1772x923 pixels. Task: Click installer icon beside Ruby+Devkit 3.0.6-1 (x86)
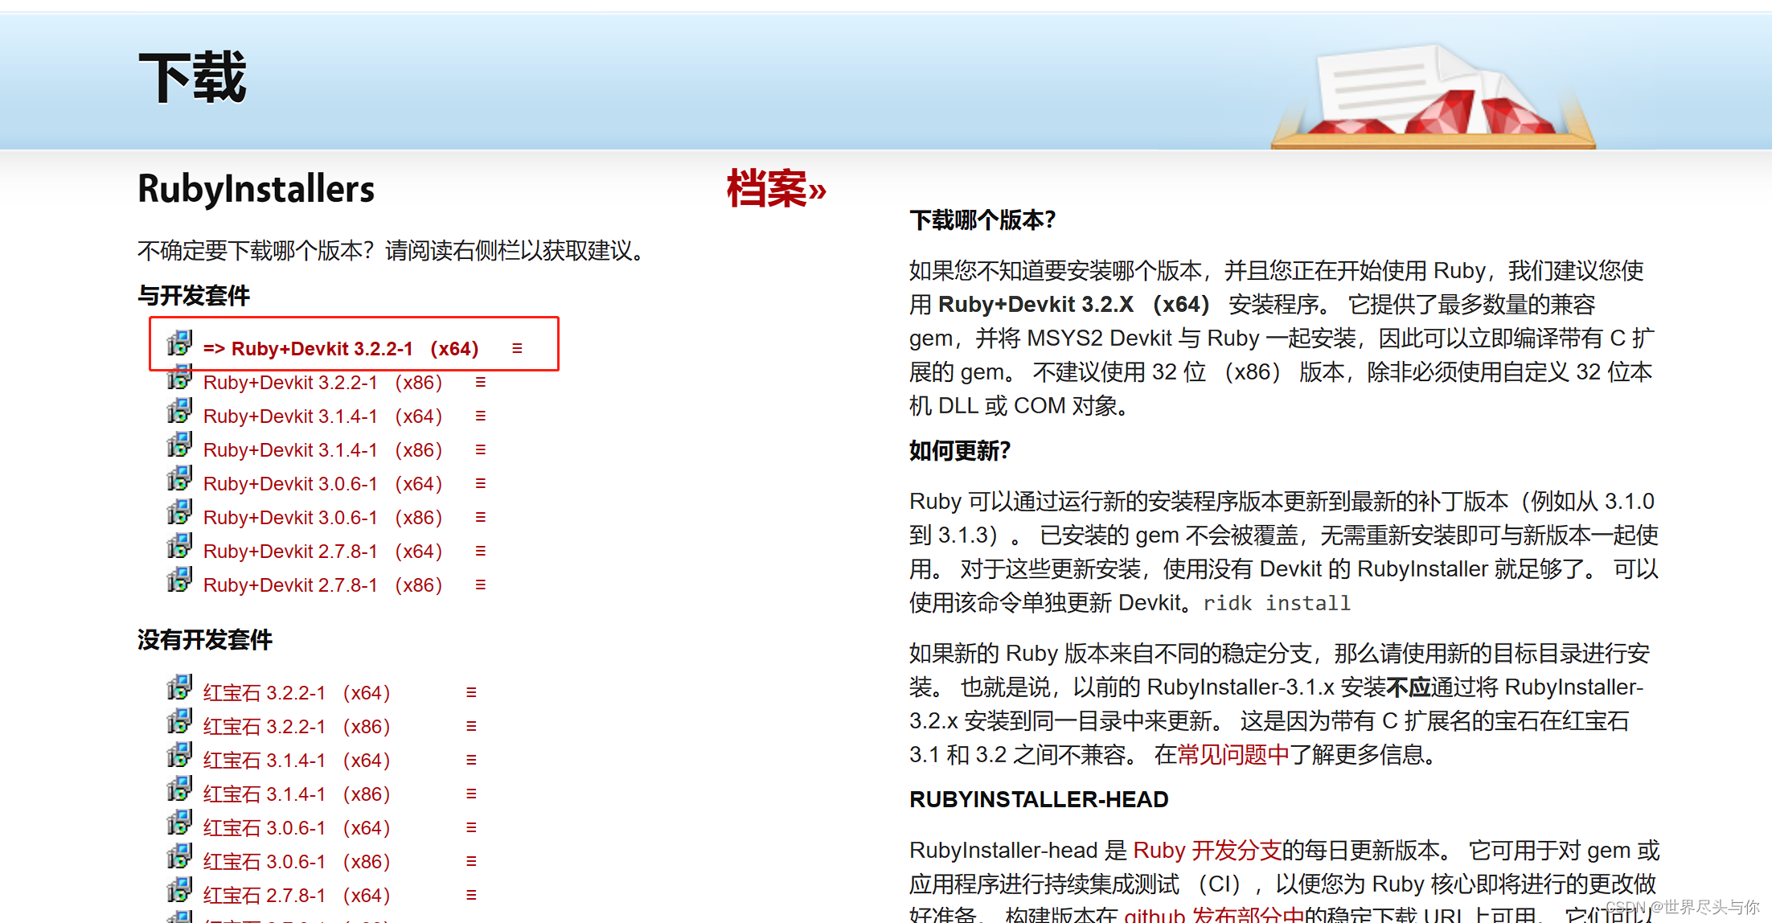pyautogui.click(x=179, y=512)
